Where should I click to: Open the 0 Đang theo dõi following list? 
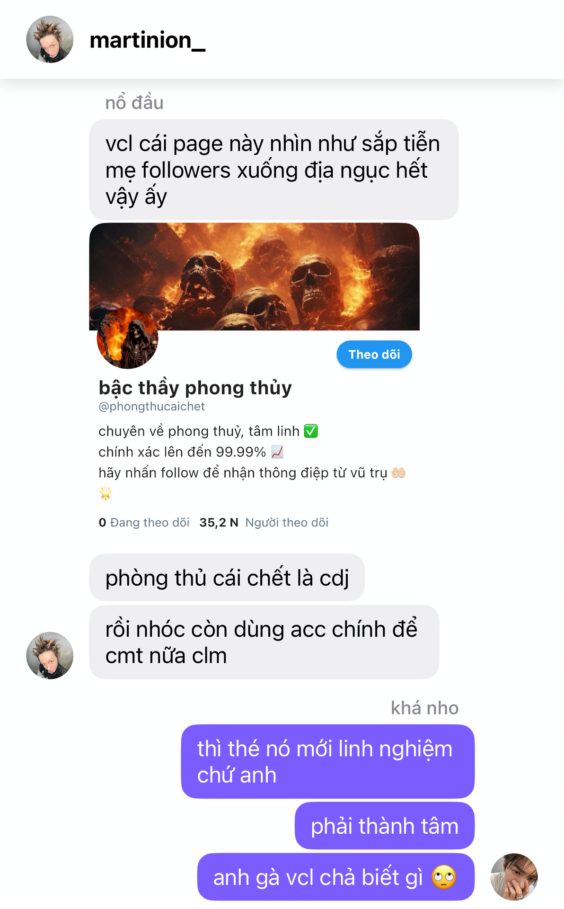tap(144, 522)
